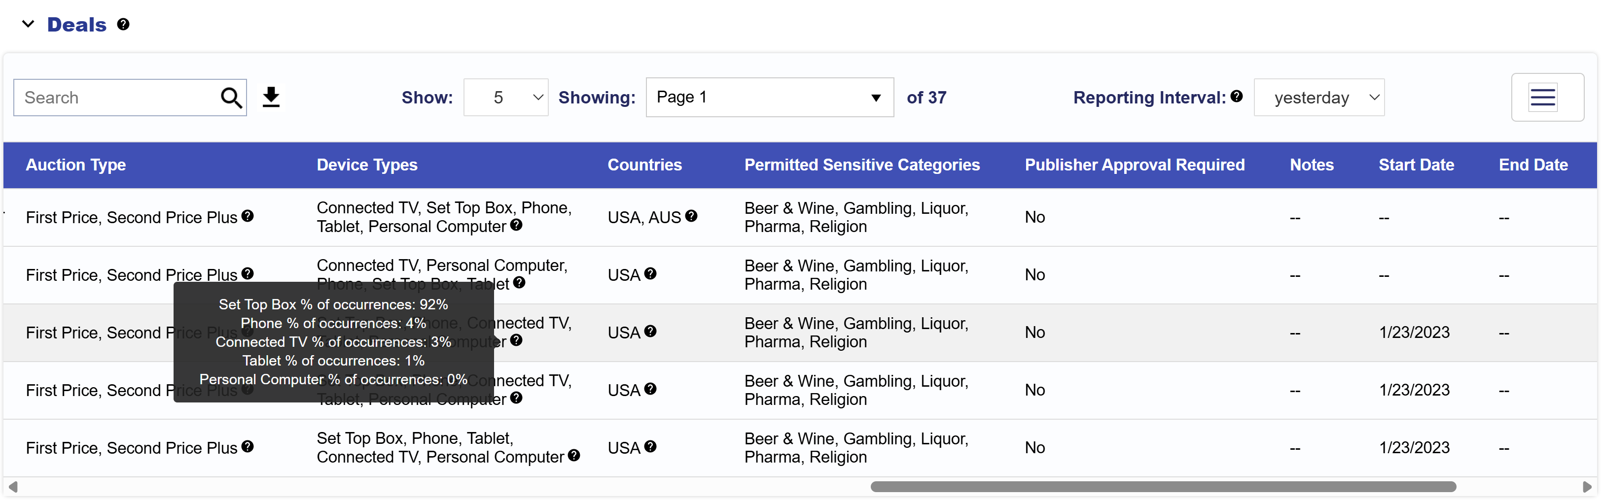This screenshot has height=500, width=1602.
Task: Click device types help icon in last row
Action: (574, 455)
